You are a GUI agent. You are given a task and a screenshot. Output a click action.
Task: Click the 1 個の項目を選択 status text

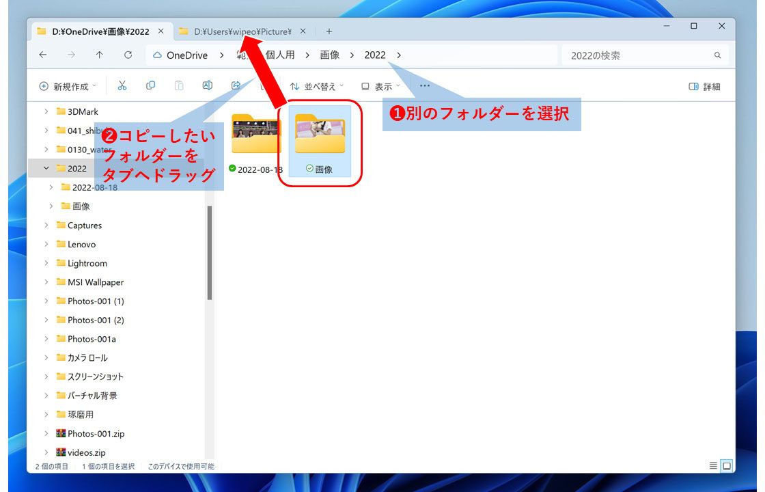109,466
